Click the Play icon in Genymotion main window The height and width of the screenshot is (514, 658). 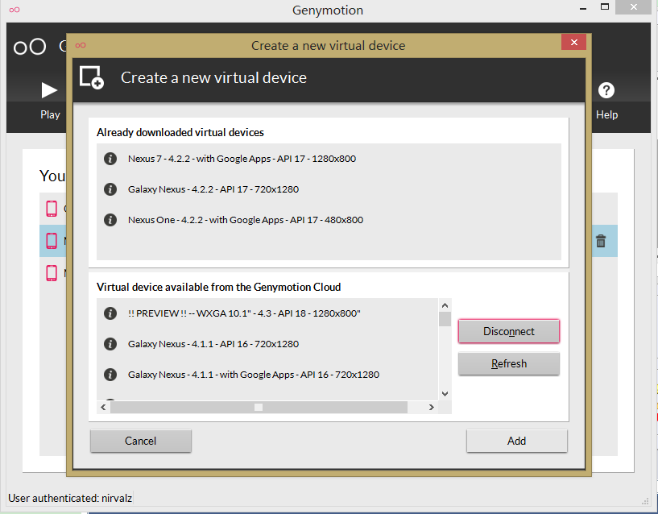coord(49,90)
